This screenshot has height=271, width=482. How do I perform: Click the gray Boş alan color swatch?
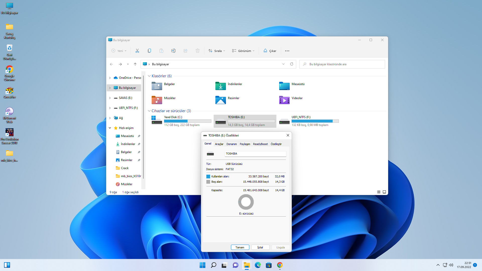tap(208, 182)
